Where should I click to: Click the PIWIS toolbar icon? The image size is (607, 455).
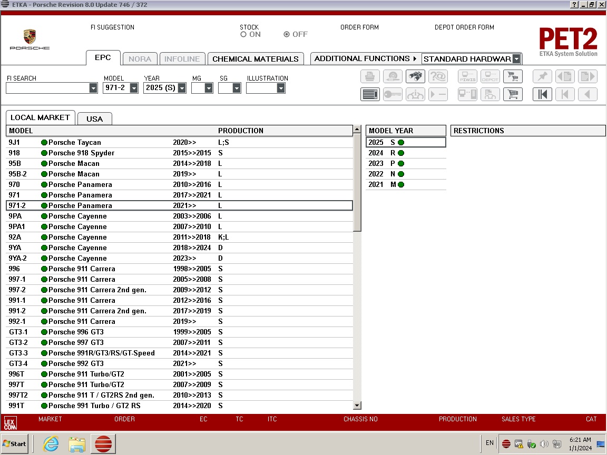point(467,76)
